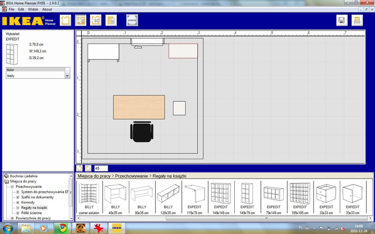Pick EXPEDIT 33x33 cm two-drawer insert

click(x=326, y=198)
